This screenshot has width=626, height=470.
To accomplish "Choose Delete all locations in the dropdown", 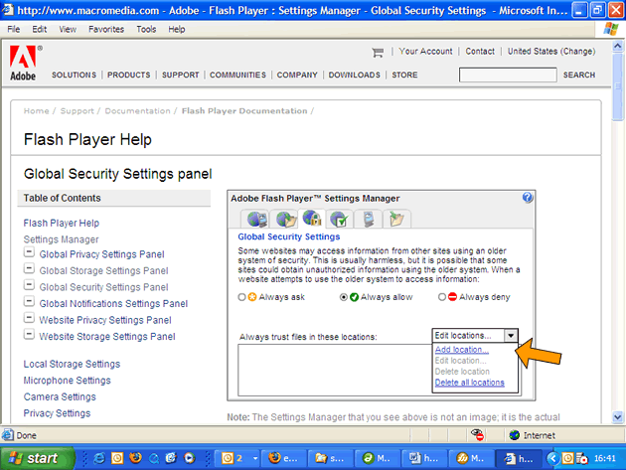I will click(469, 383).
